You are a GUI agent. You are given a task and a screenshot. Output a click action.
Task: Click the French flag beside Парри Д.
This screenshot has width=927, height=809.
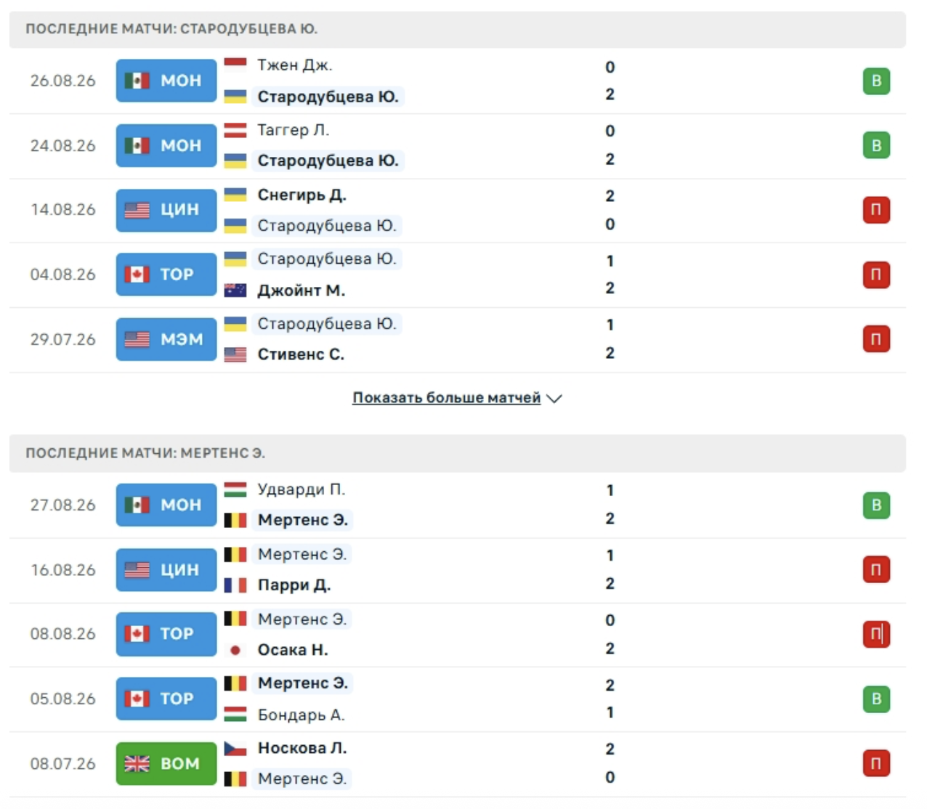pos(235,585)
